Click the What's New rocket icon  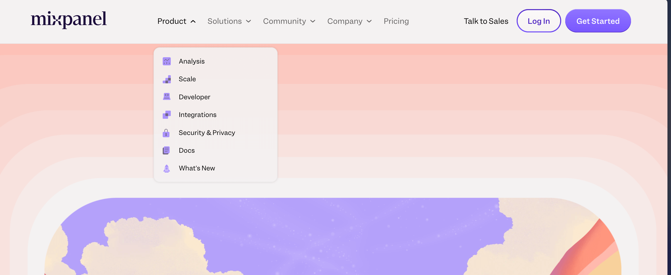pos(167,168)
